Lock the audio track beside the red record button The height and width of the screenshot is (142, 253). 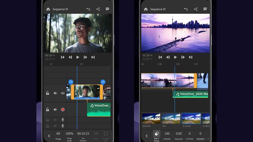(47, 110)
